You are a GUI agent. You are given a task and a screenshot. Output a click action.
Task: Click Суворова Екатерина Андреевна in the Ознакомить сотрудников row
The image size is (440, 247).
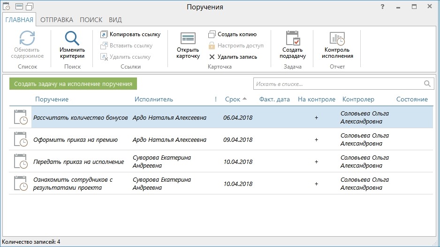[x=162, y=184]
